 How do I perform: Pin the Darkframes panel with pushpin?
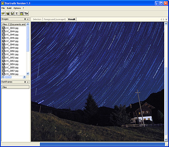point(25,82)
